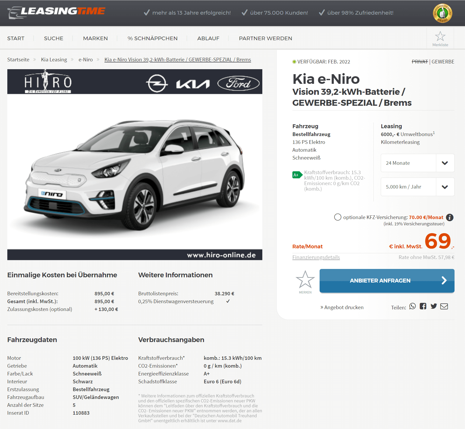
Task: Share offer by email envelope icon
Action: [x=444, y=306]
